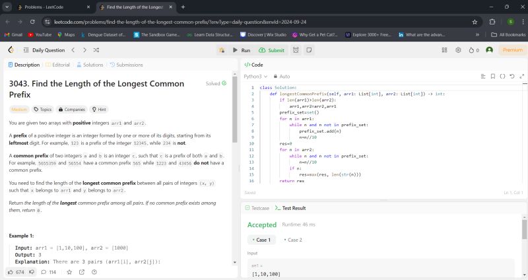The height and width of the screenshot is (280, 528).
Task: Open the All Bookmarks folder
Action: click(508, 35)
